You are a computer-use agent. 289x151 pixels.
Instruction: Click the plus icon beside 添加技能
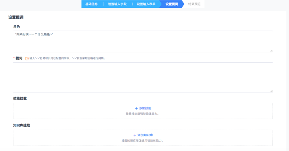tap(136, 108)
